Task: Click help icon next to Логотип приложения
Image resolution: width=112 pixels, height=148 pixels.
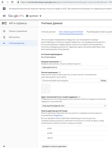Action: point(60,73)
